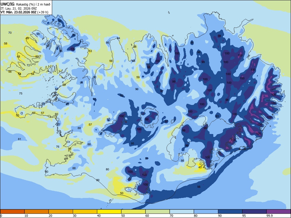Image resolution: width=291 pixels, height=218 pixels.
Task: Click the map value '45' on the yellow patch
Action: [200, 167]
